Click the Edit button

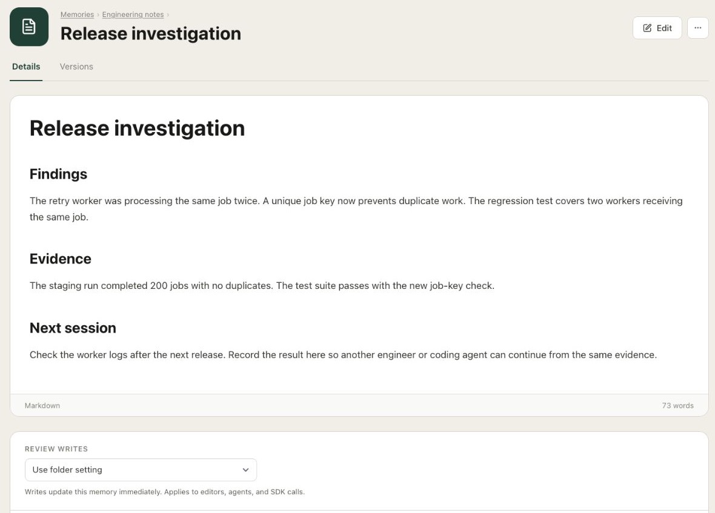(657, 28)
